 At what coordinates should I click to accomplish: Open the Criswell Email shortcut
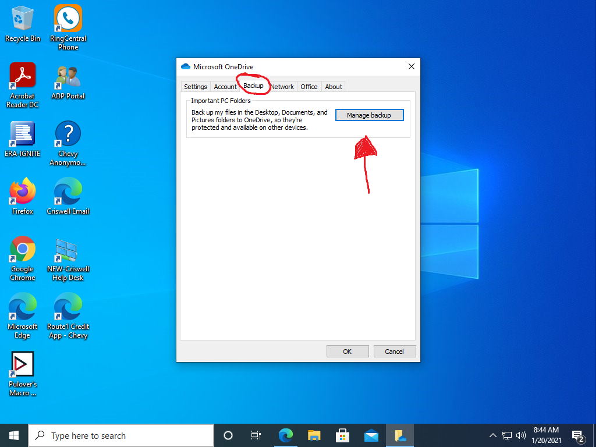click(68, 196)
